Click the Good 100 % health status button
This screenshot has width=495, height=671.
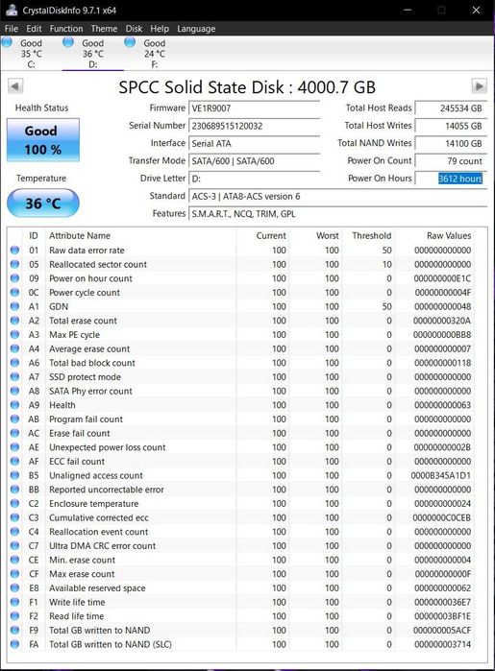(x=43, y=140)
